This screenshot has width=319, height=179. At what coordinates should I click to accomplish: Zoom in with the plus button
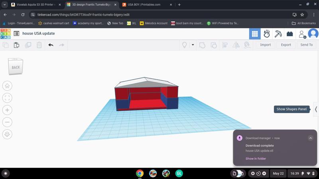7,110
